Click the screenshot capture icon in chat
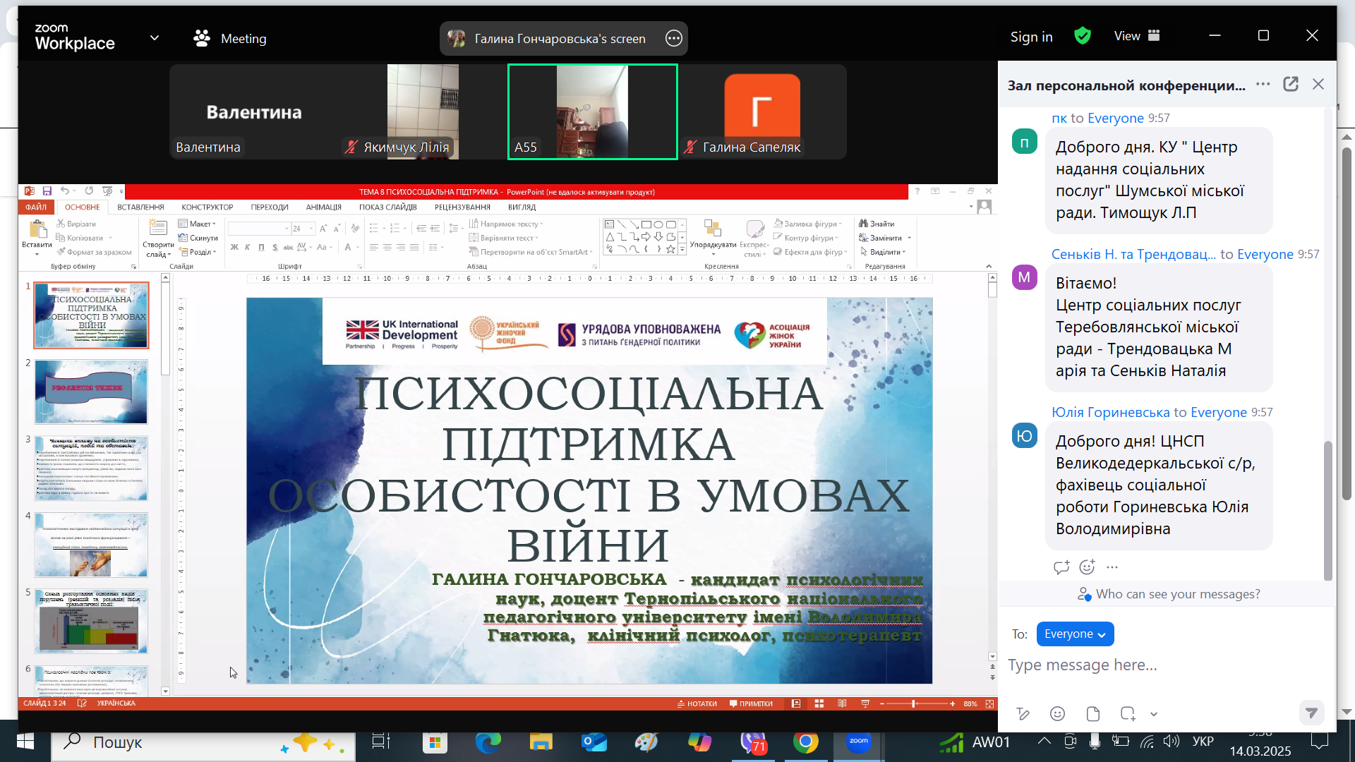Screen dimensions: 1355x762 [1127, 714]
